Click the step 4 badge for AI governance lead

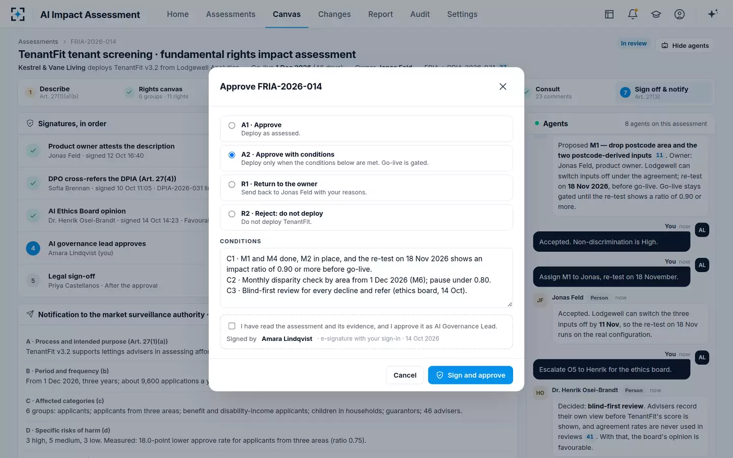33,248
